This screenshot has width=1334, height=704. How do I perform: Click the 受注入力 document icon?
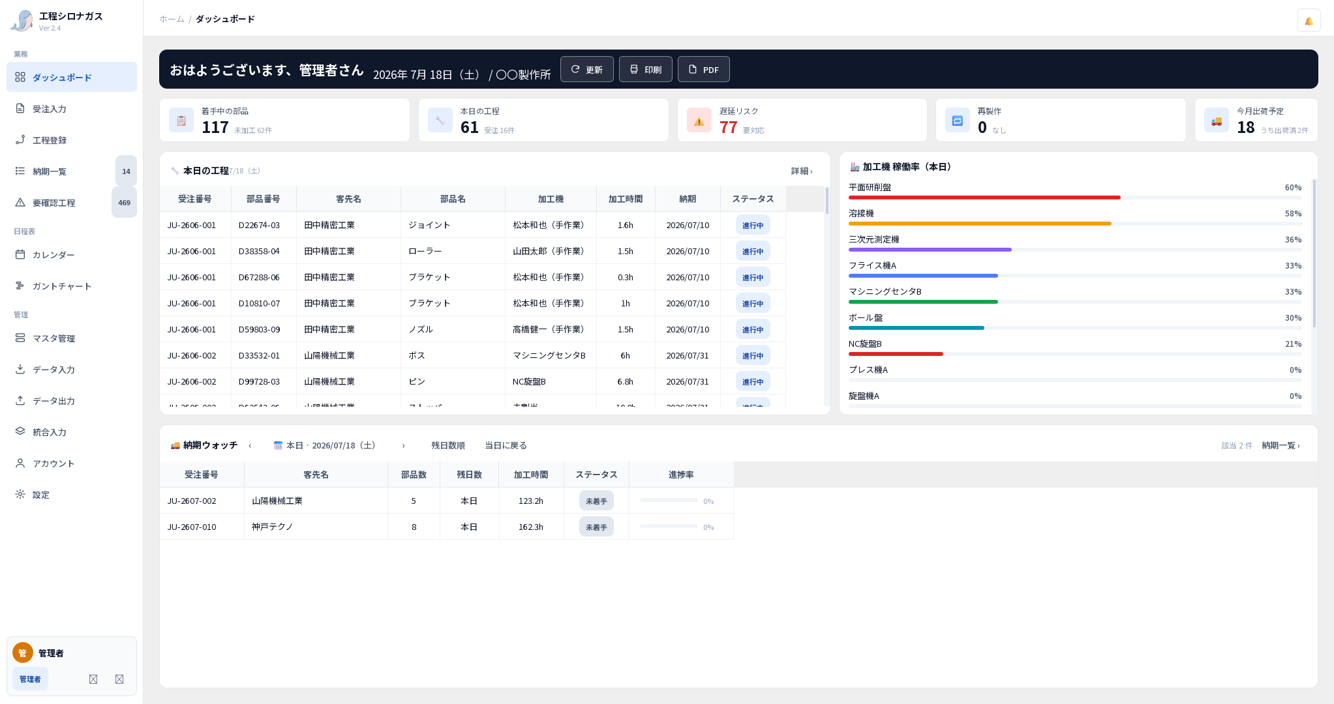click(x=20, y=108)
